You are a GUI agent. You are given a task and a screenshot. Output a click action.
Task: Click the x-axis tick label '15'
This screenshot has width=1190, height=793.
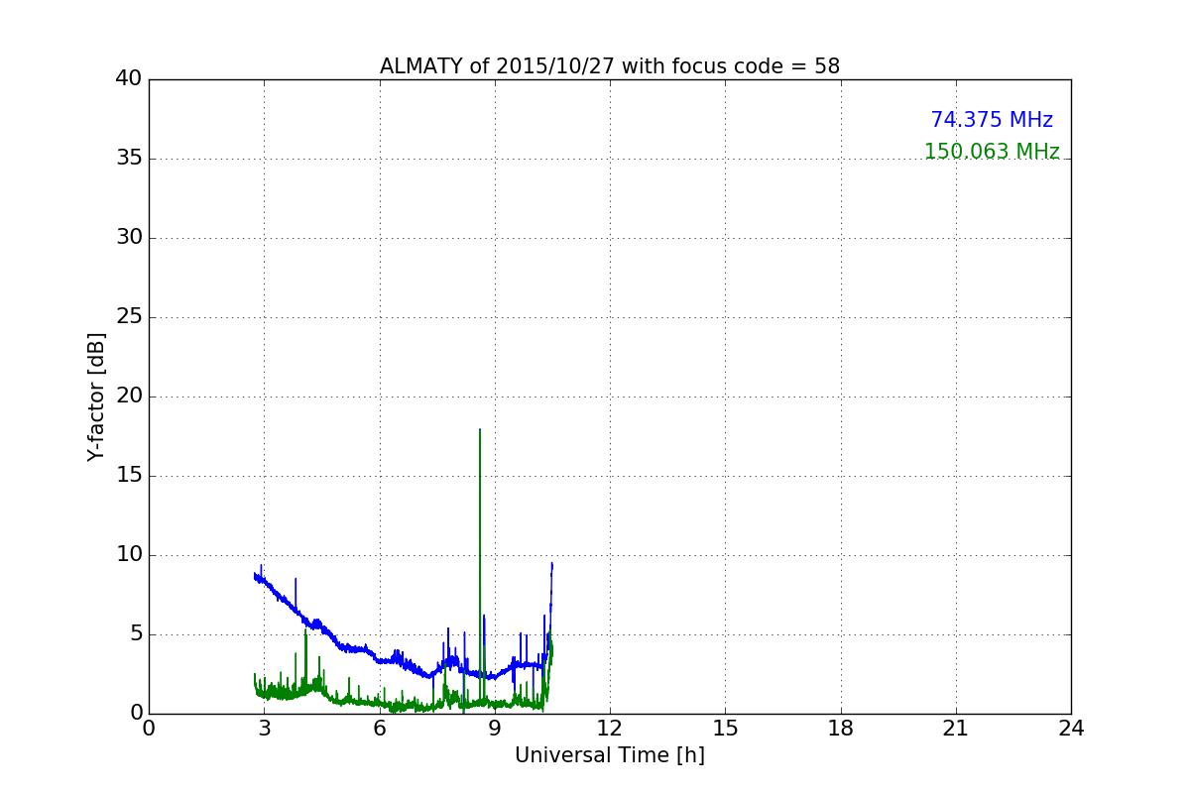(725, 729)
